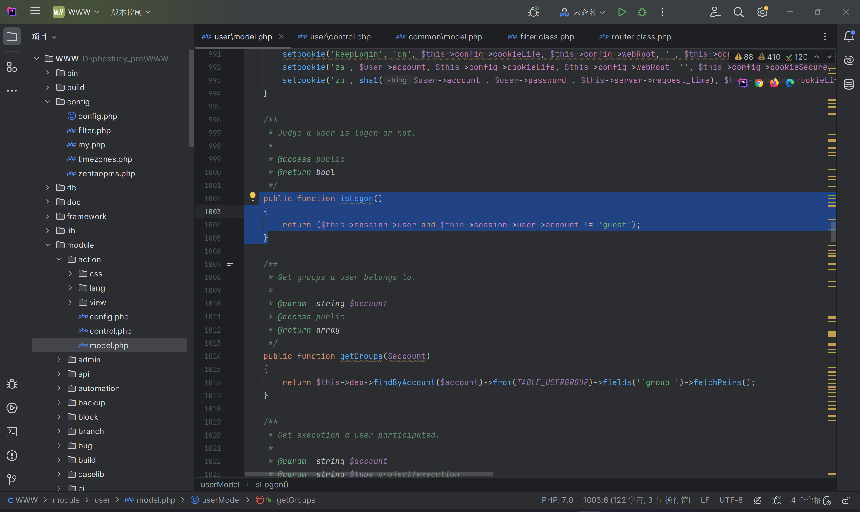The width and height of the screenshot is (860, 512).
Task: Toggle the file read-only lock icon
Action: [x=846, y=500]
